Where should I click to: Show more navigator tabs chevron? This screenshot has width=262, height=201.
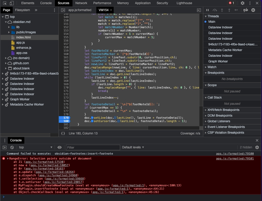pos(36,10)
